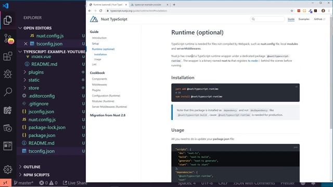Reload the browser page
This screenshot has height=187, width=333.
click(x=100, y=10)
